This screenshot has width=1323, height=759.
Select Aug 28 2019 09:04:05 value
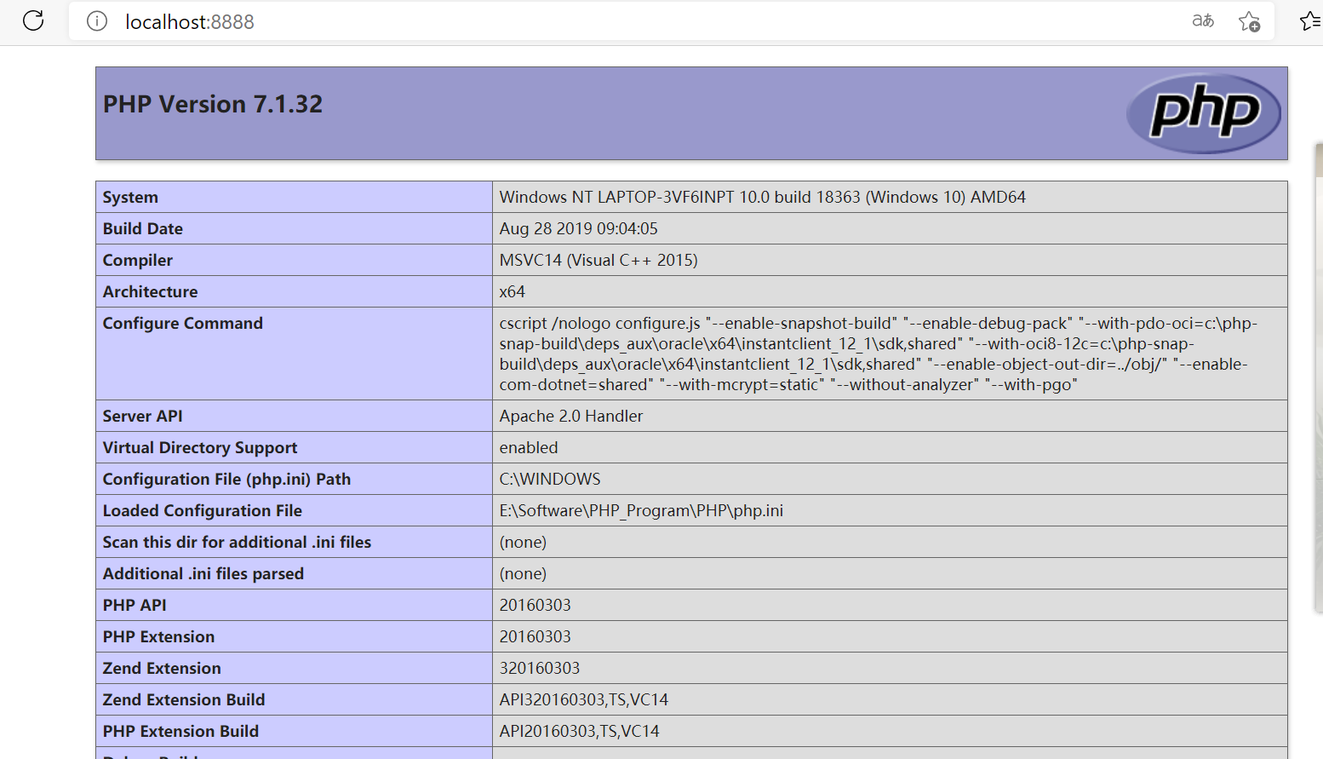[578, 228]
